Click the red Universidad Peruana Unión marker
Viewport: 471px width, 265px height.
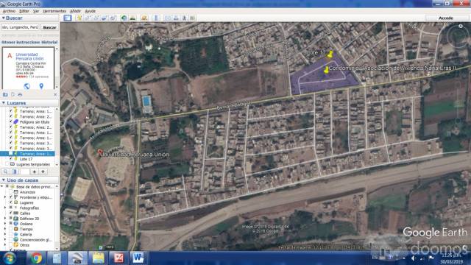pos(100,152)
